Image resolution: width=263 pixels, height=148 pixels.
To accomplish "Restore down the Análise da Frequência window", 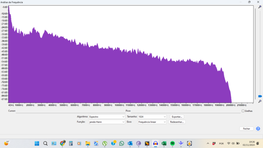I will point(249,2).
